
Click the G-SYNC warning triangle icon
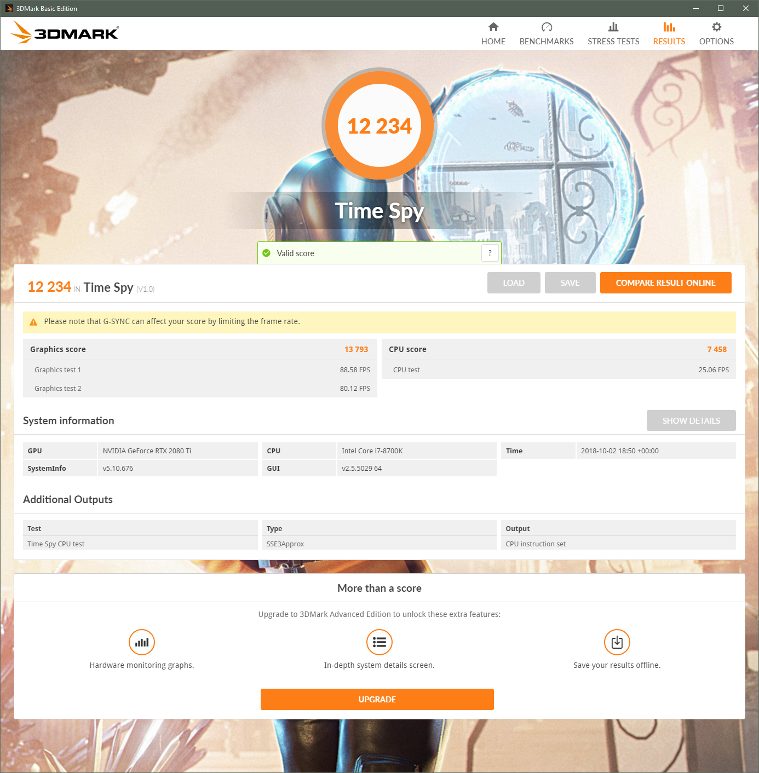33,322
